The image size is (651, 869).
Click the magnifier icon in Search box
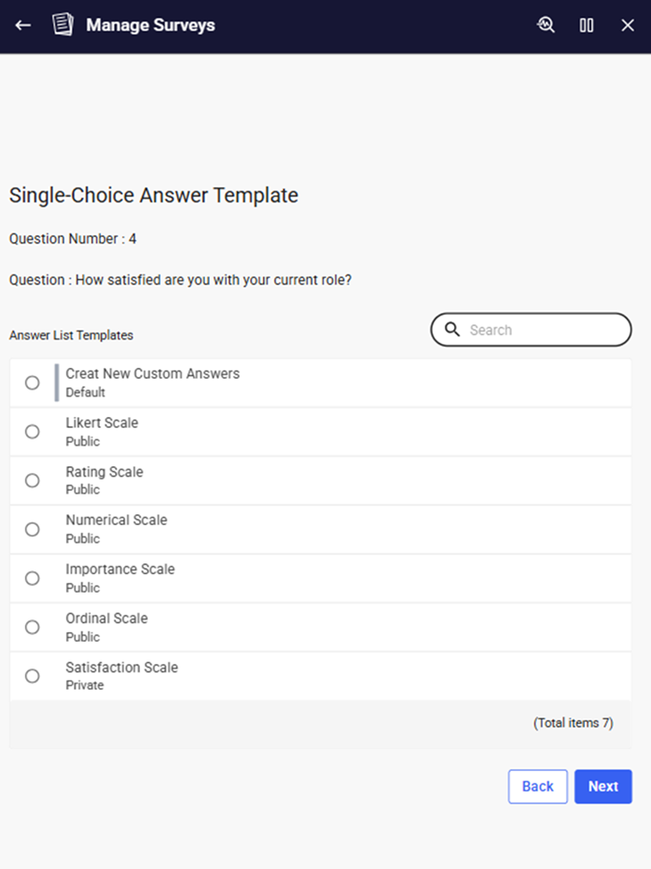pyautogui.click(x=452, y=330)
